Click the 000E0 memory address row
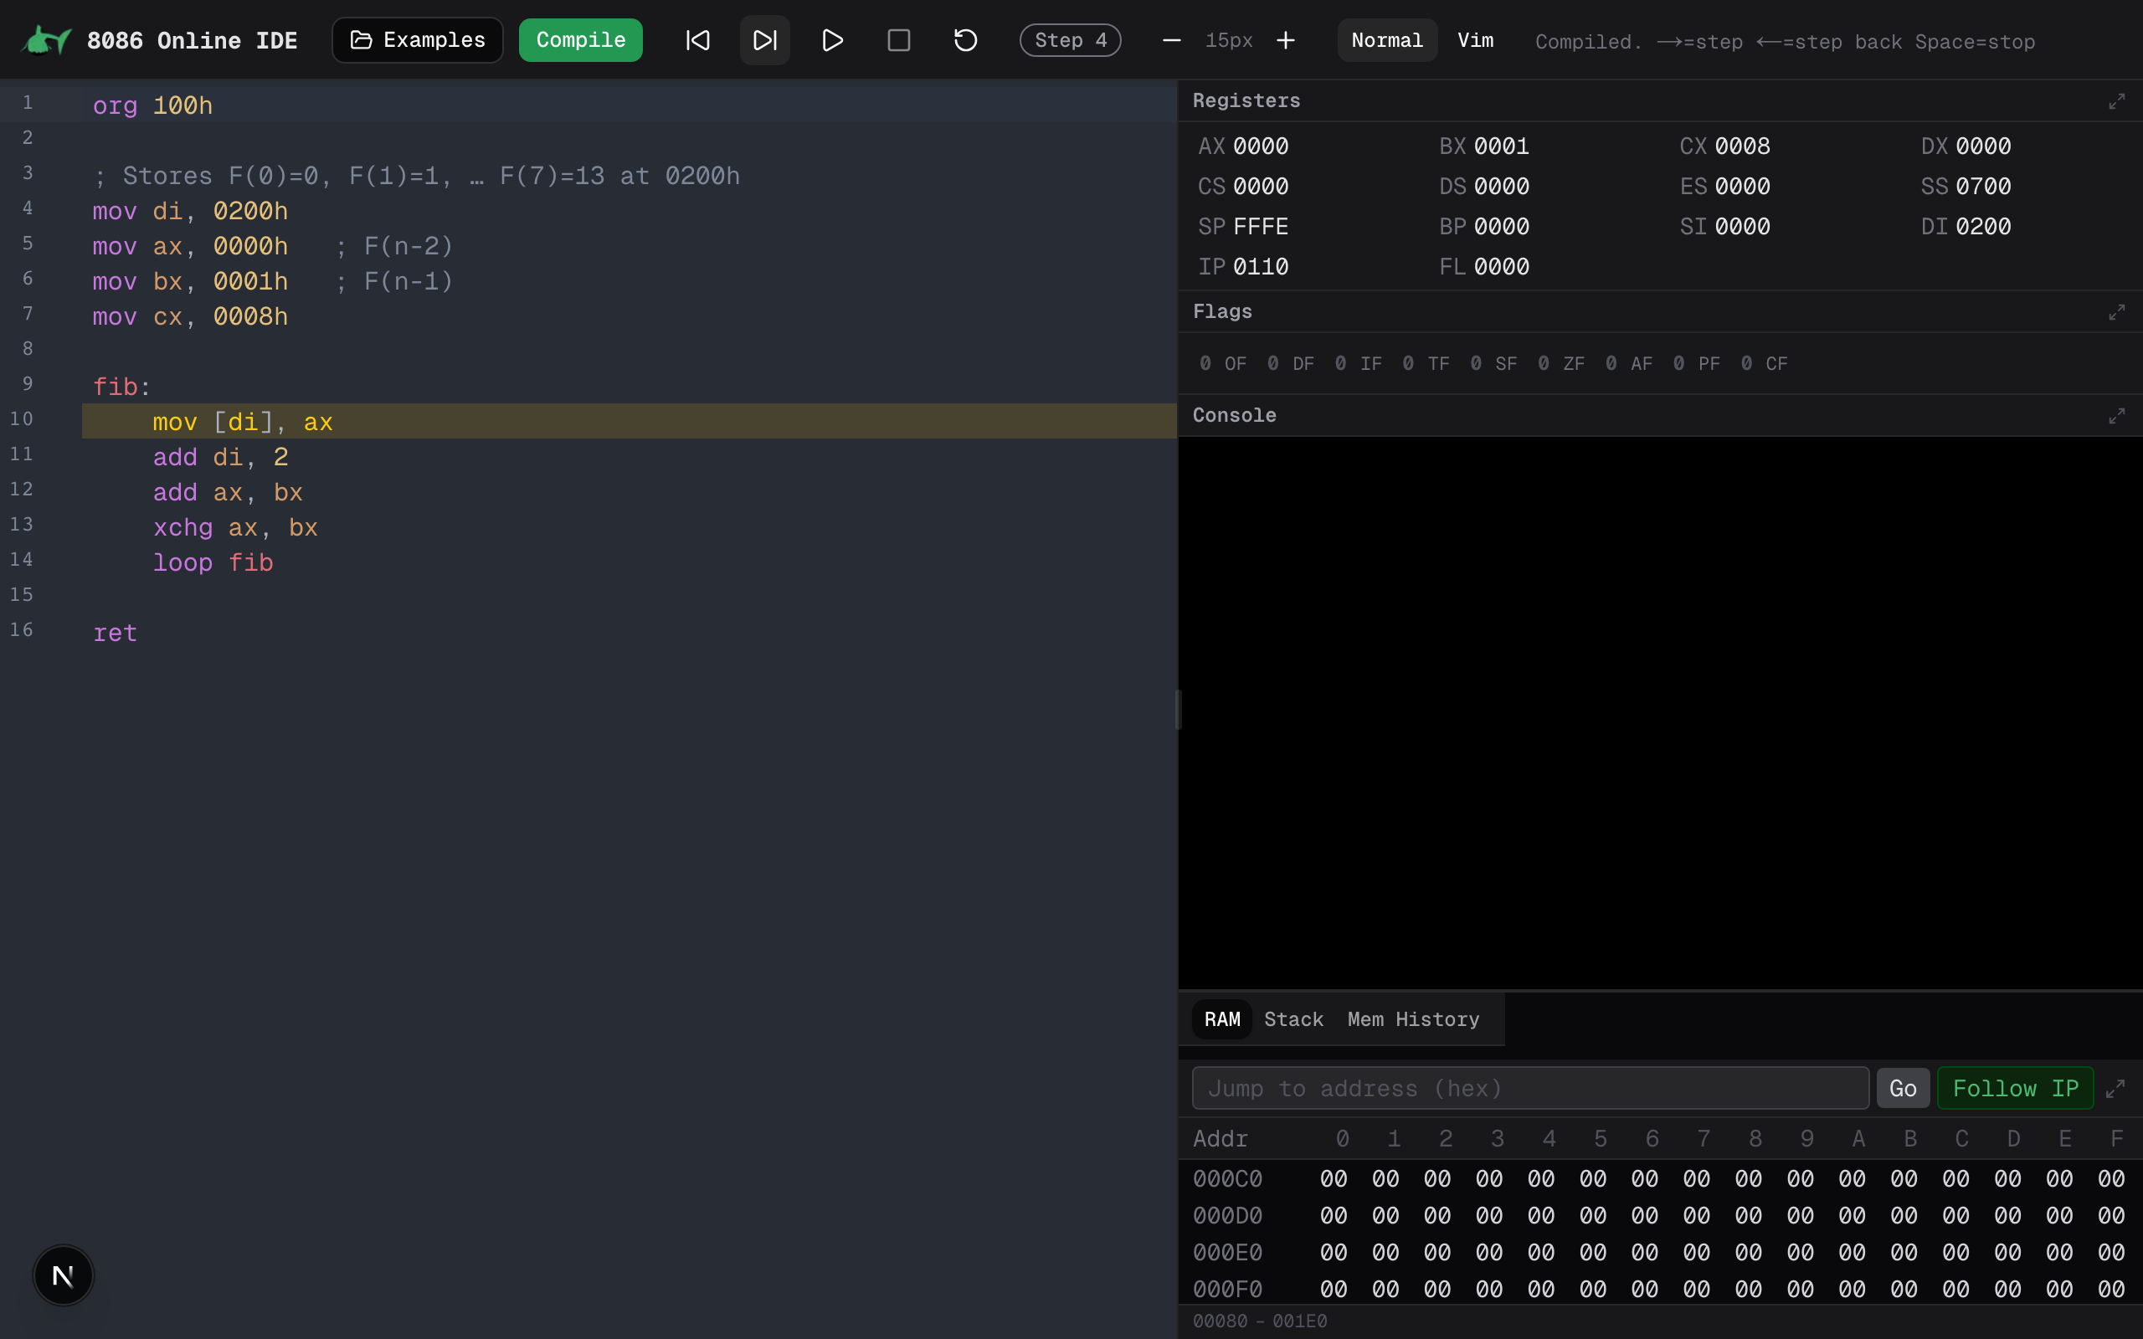This screenshot has width=2143, height=1339. point(1659,1253)
